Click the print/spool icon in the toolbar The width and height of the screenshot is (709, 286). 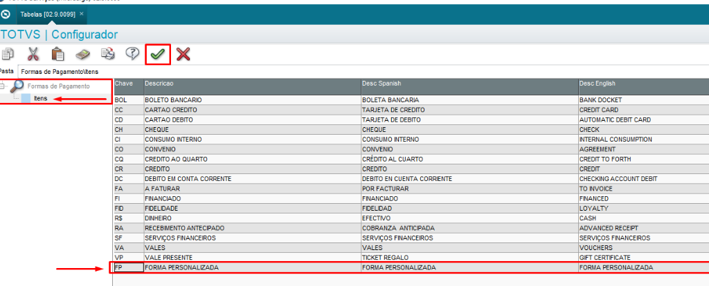107,54
